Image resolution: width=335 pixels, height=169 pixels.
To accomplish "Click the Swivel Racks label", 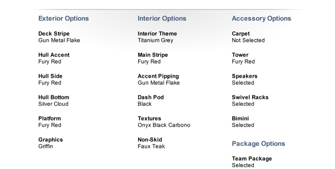I will (x=250, y=97).
